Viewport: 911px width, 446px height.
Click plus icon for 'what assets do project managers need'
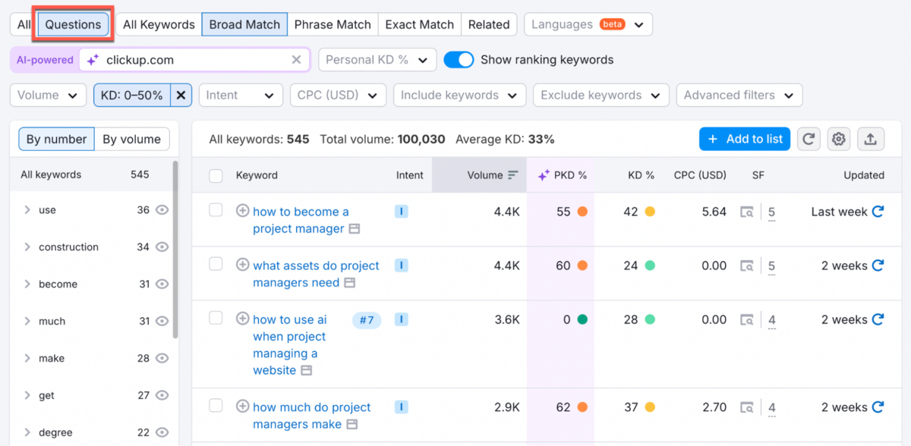[242, 265]
